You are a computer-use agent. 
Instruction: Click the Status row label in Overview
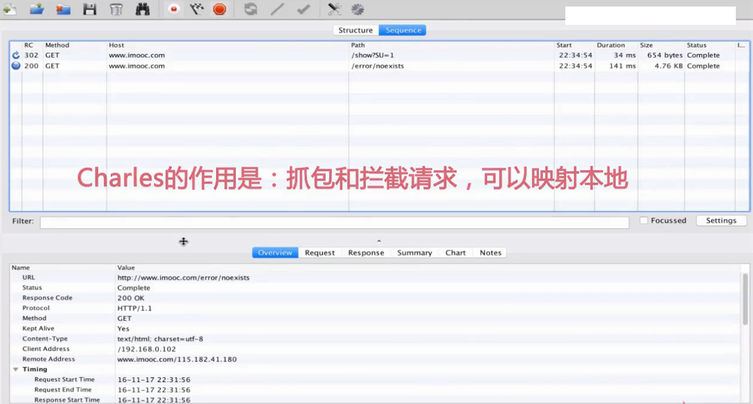click(x=32, y=287)
